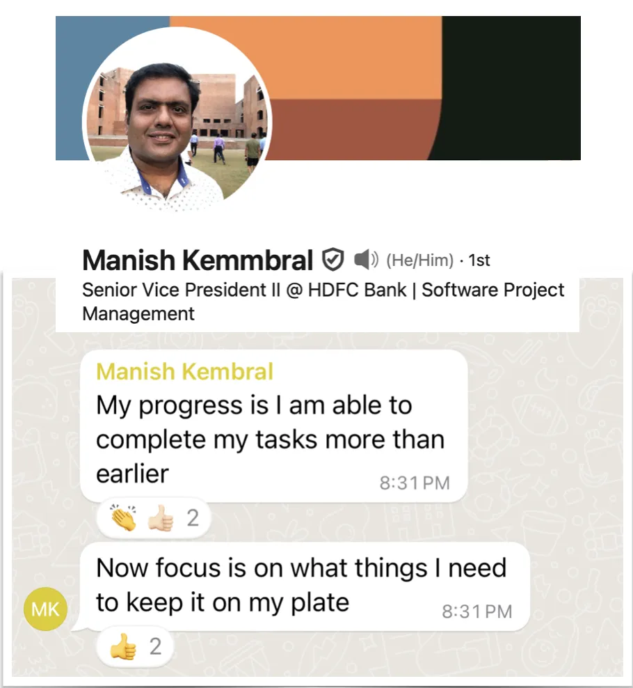This screenshot has width=633, height=688.
Task: Open the yellow MK avatar circle
Action: [45, 609]
